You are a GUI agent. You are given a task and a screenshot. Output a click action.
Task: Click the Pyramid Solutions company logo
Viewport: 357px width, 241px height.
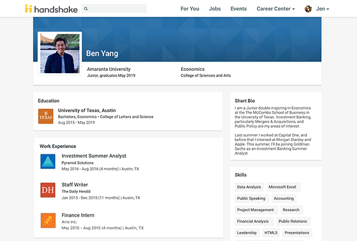click(x=48, y=161)
